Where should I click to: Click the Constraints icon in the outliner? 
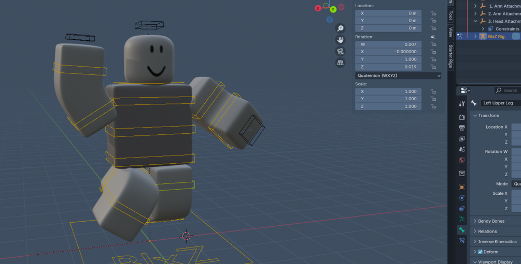490,29
